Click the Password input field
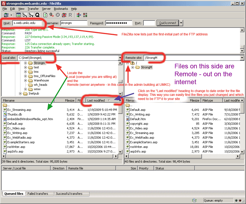 coord(119,23)
